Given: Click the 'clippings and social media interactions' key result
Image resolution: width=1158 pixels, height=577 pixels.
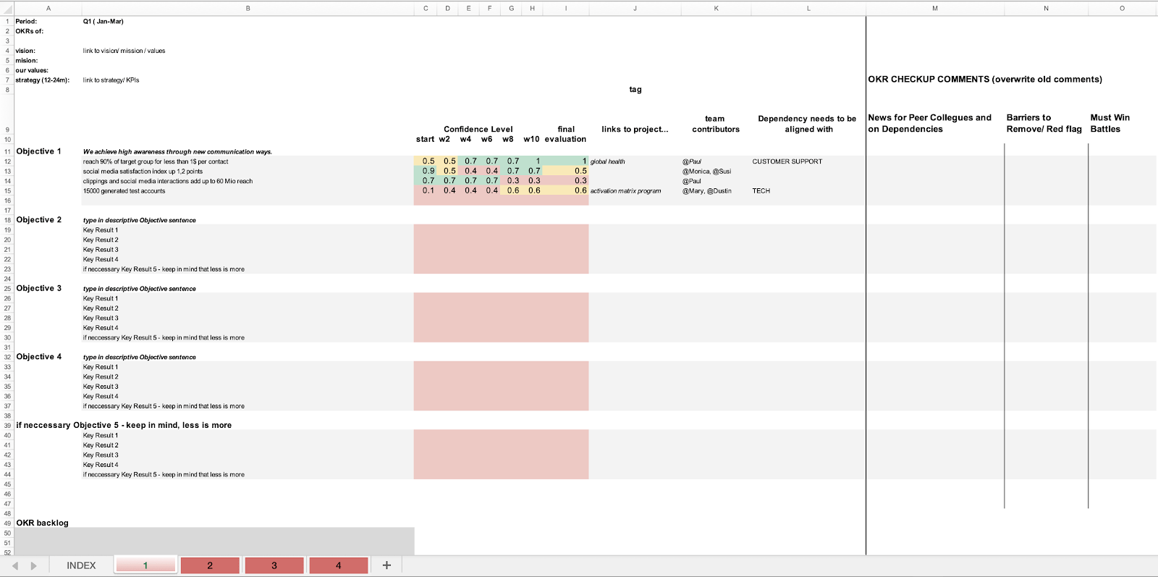Looking at the screenshot, I should 168,181.
